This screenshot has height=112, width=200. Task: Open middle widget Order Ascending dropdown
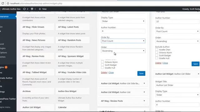[x=123, y=51]
